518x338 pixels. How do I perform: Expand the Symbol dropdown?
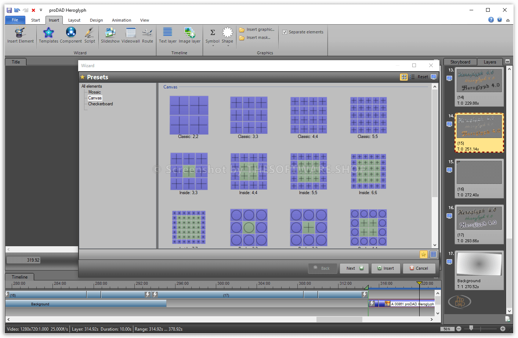[x=213, y=46]
